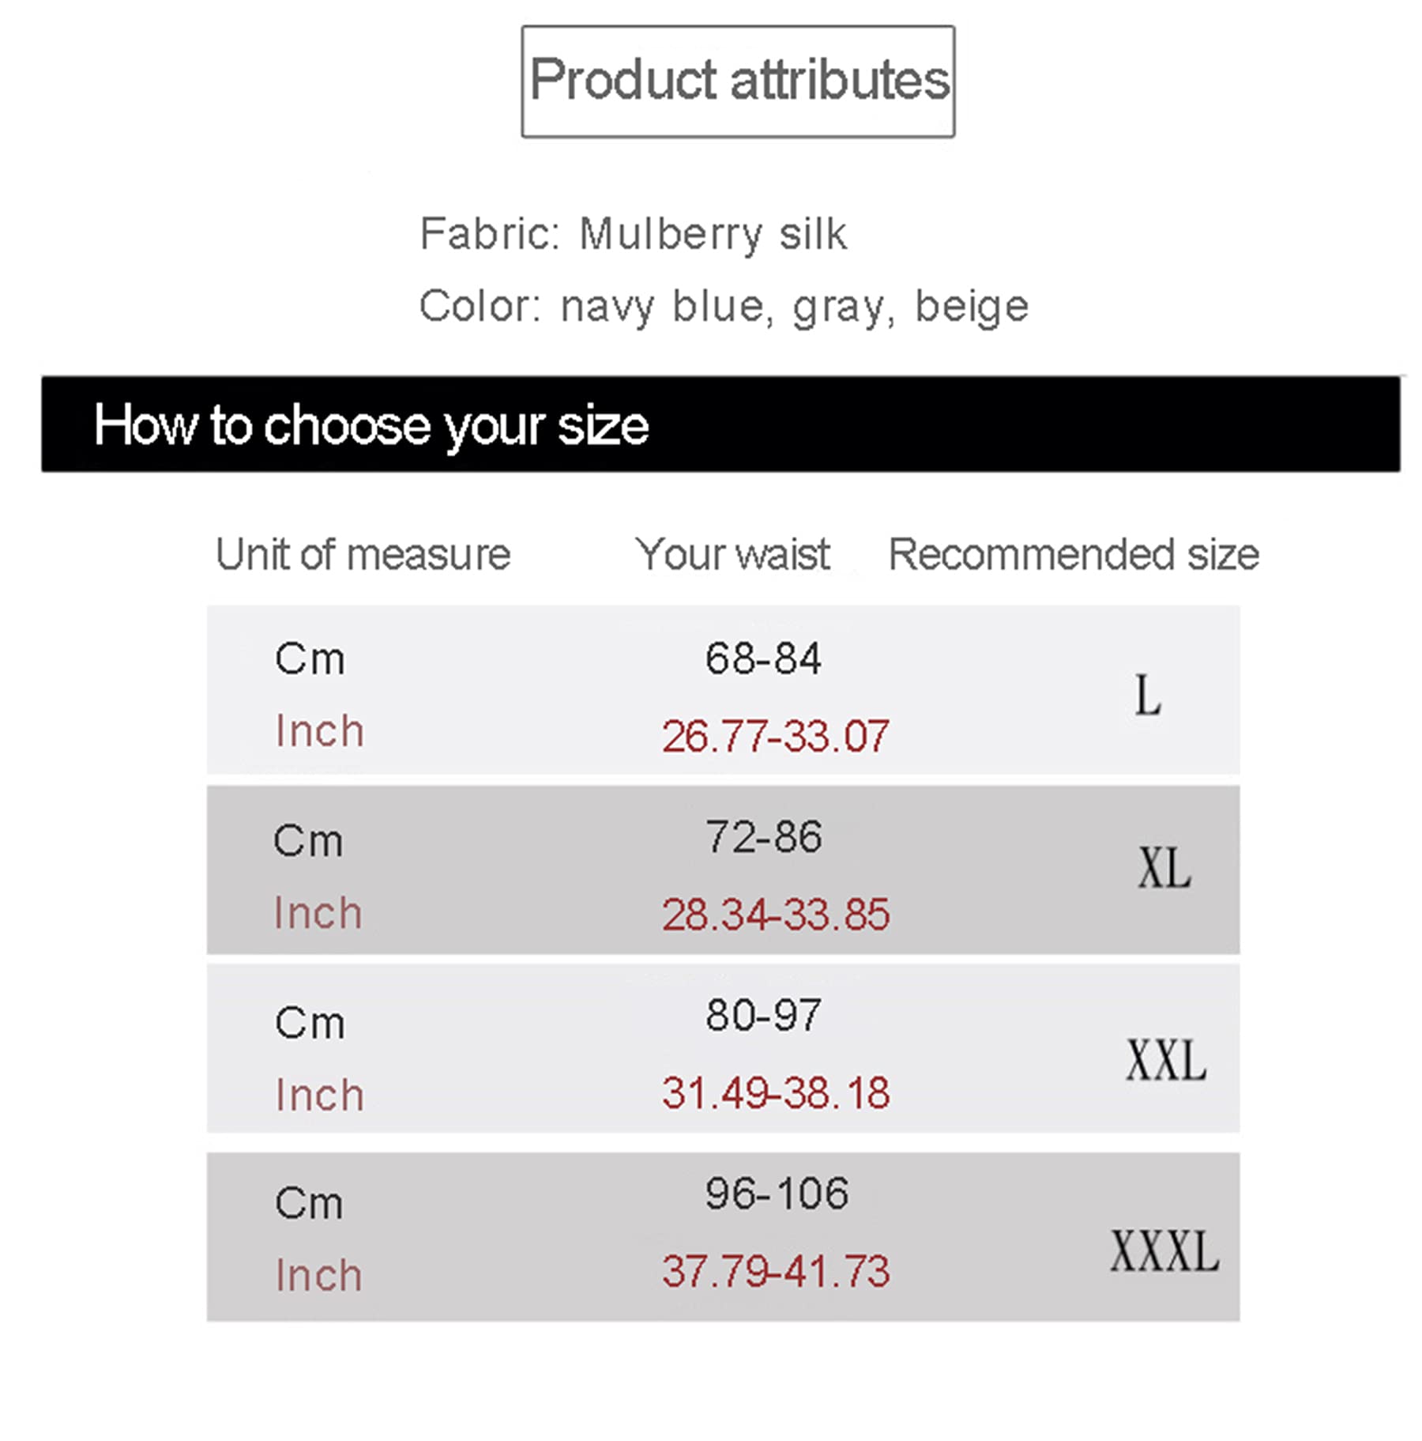Select the Fabric: Mulberry silk text
Image resolution: width=1422 pixels, height=1441 pixels.
tap(634, 234)
